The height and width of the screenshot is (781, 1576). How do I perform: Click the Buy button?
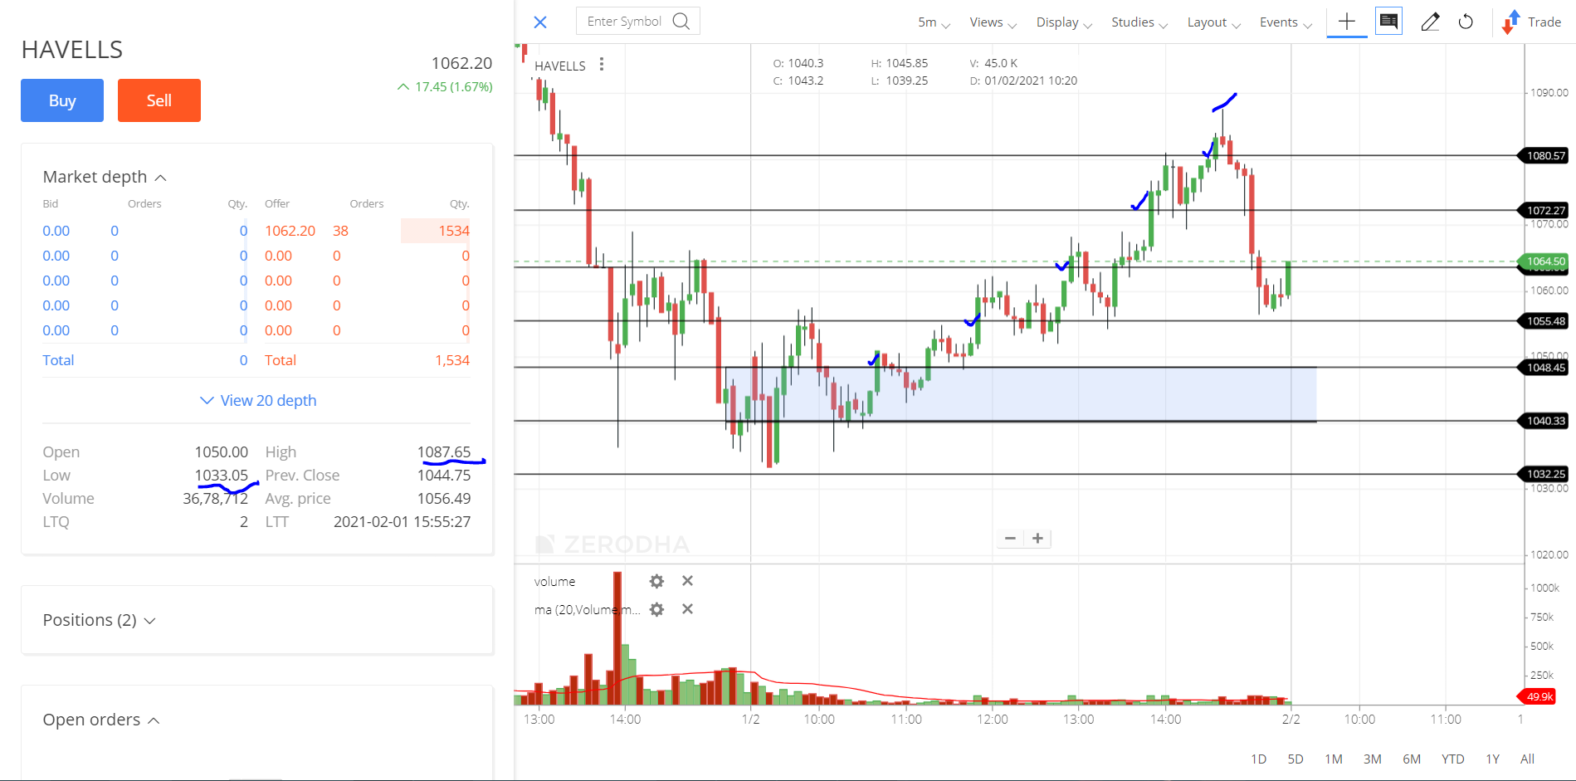[62, 100]
